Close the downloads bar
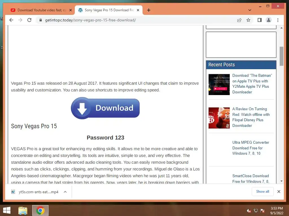This screenshot has width=289, height=216. coord(279,192)
